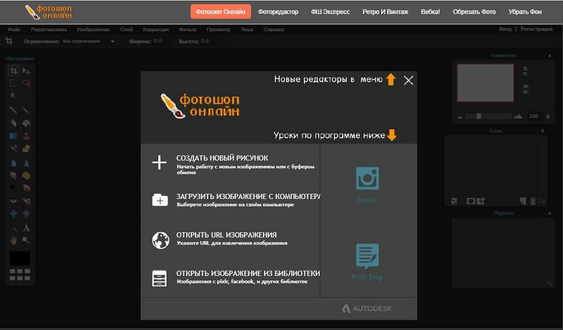563x330 pixels.
Task: Select the Crop tool in the toolbox
Action: [14, 71]
